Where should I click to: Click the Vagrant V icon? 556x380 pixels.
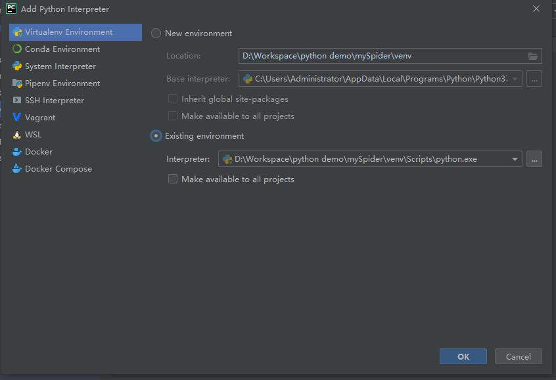pyautogui.click(x=17, y=118)
